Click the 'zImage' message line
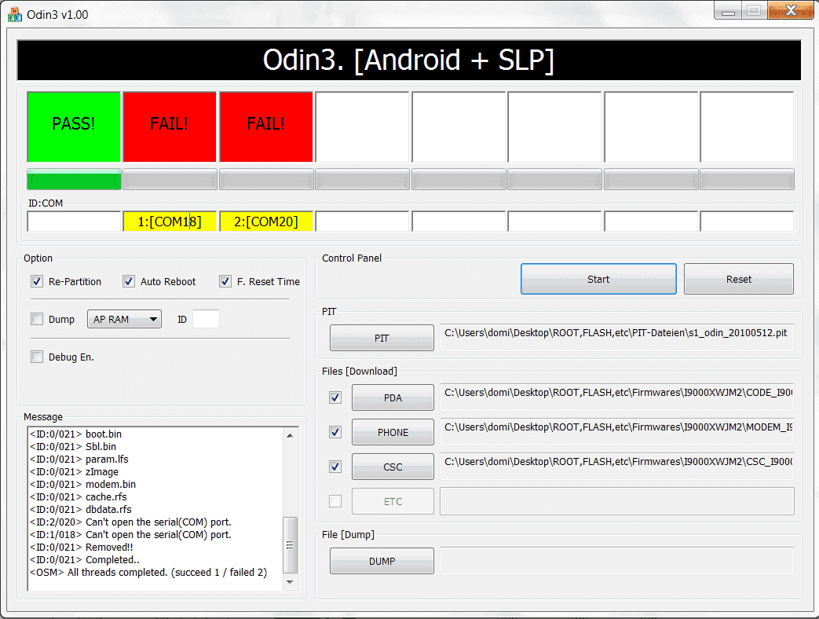The image size is (819, 619). (74, 471)
